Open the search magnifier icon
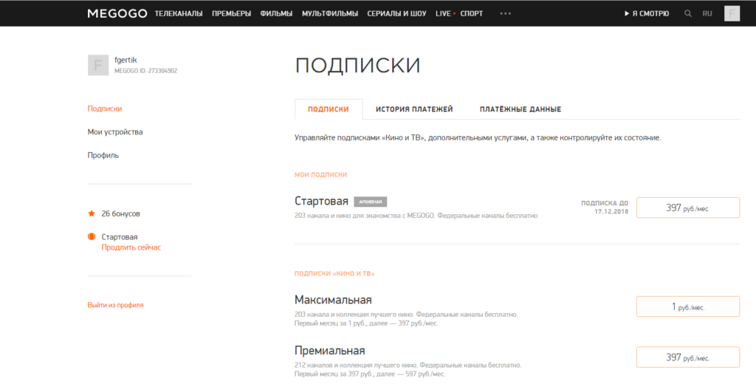Viewport: 756px width, 384px height. point(688,13)
